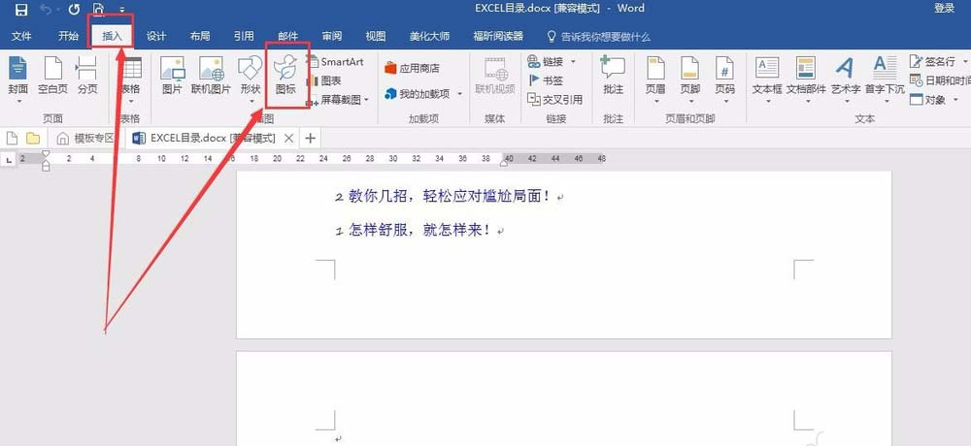Insert a 批注 comment
Viewport: 971px width, 446px height.
613,78
